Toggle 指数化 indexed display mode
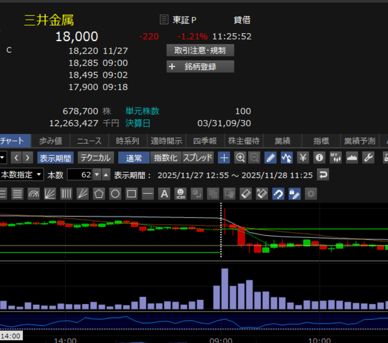The height and width of the screenshot is (343, 388). 166,157
